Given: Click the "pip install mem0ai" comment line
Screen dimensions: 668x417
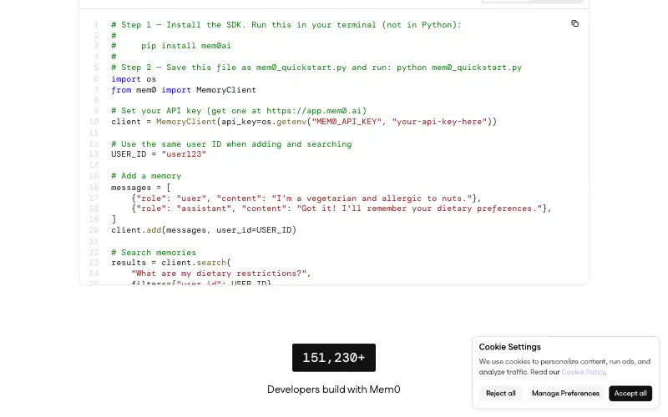Looking at the screenshot, I should [171, 46].
